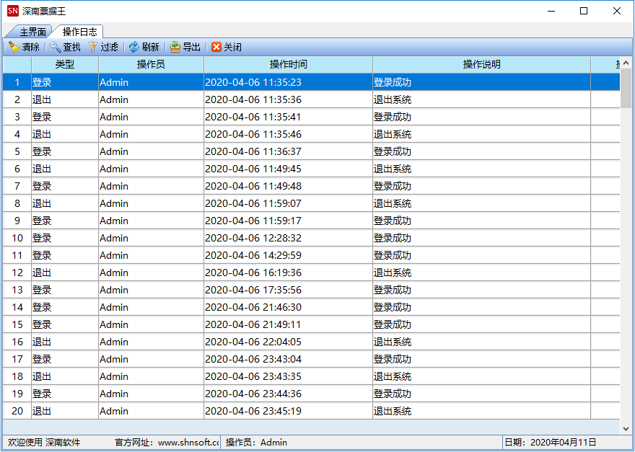635x452 pixels.
Task: Click the broom icon for 清除
Action: 14,47
